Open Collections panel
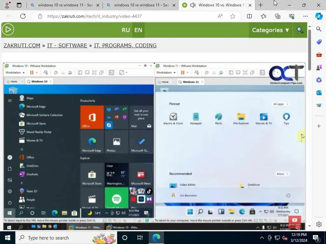Viewport: 326px width, 244px height. 278,16
